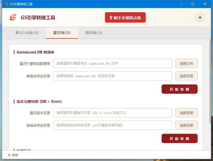Click the 就绪 status text in the status bar
213x161 pixels.
tap(15, 155)
